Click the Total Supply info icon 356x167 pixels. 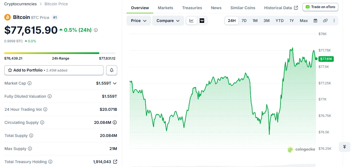point(31,136)
